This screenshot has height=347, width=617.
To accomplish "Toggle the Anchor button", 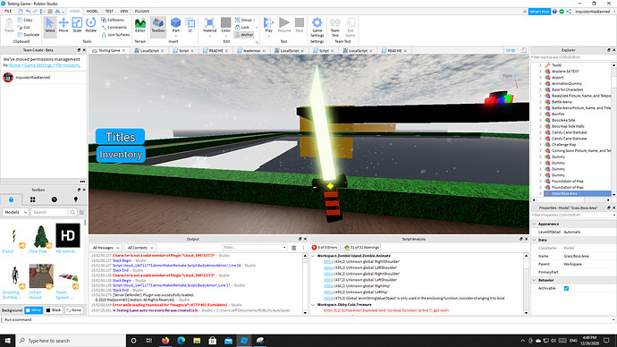I will pyautogui.click(x=244, y=35).
